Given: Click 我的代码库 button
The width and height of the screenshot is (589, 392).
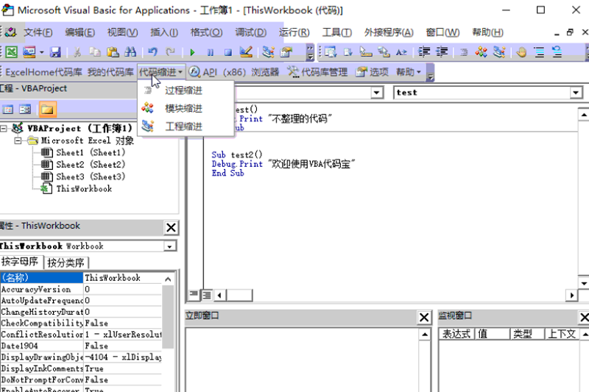Looking at the screenshot, I should tap(110, 72).
